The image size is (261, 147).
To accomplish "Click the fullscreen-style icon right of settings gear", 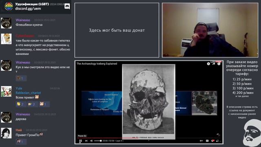I will (217, 141).
